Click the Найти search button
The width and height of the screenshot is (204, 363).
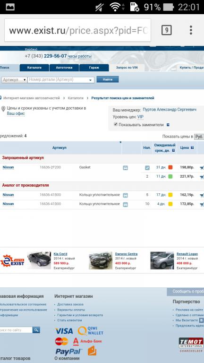pos(108,79)
